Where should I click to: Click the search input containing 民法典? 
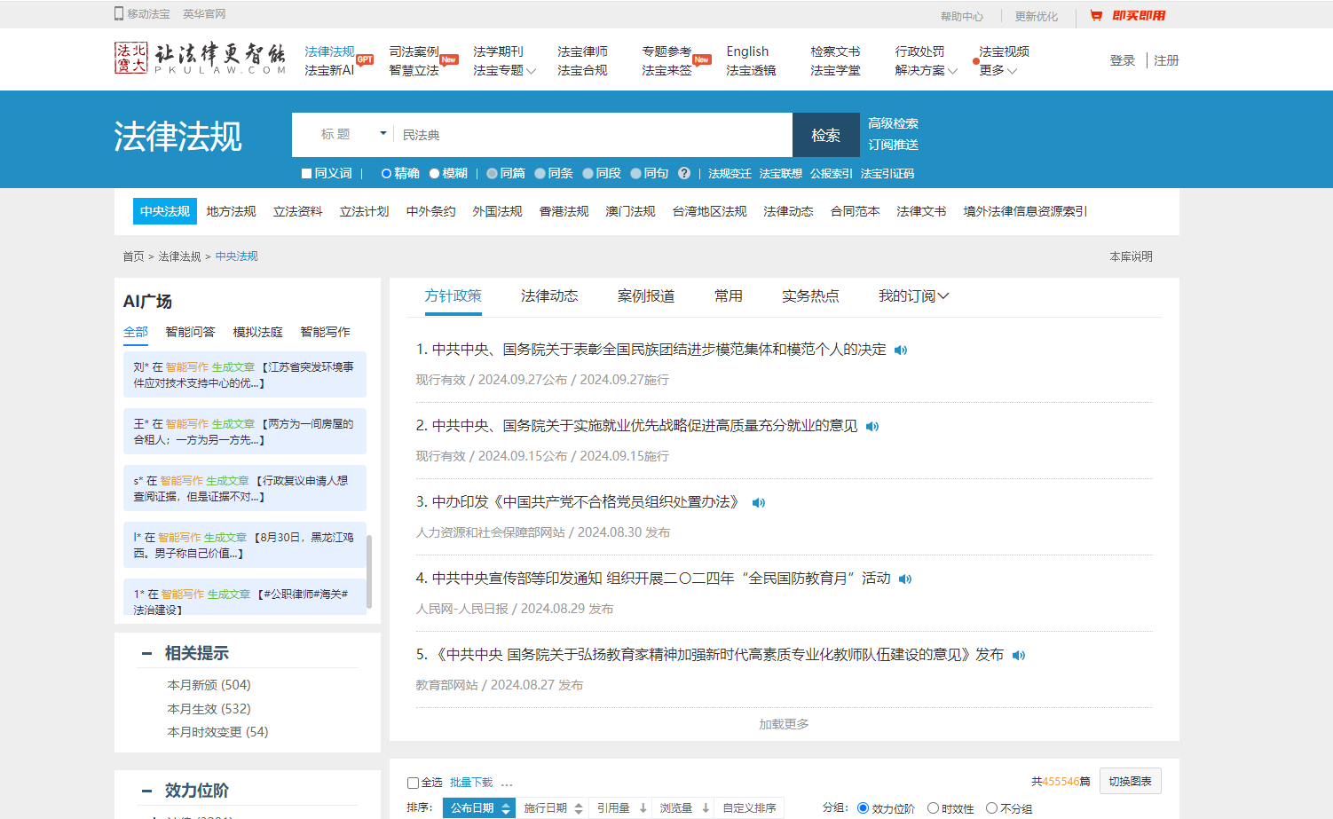coord(592,135)
